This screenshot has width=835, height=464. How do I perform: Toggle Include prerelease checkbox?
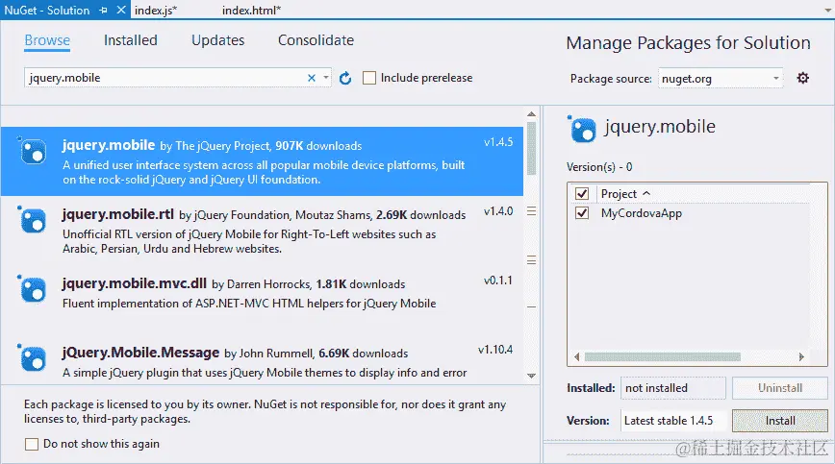(x=369, y=78)
